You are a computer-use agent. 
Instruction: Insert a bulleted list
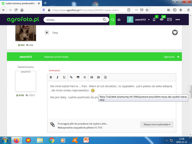(x=92, y=77)
